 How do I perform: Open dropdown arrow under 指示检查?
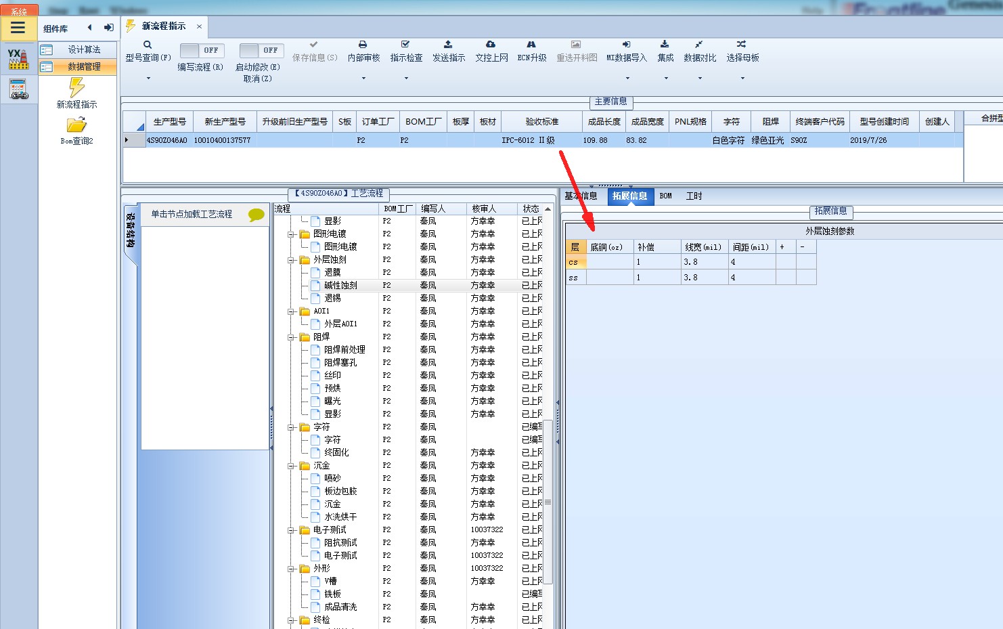(406, 79)
